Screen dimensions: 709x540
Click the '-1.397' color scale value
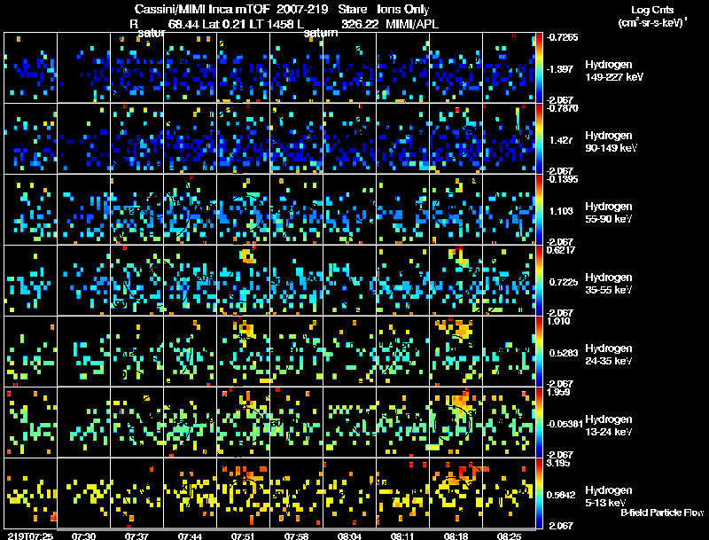point(560,69)
